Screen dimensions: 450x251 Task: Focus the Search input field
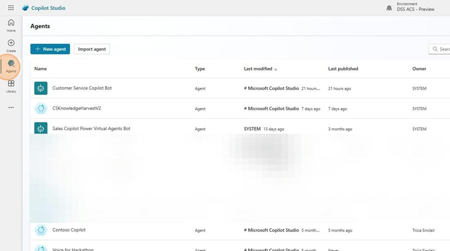(x=442, y=49)
